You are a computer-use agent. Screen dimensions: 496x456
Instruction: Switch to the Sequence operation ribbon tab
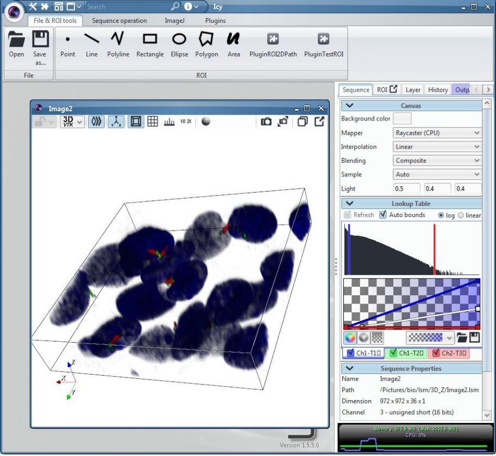pyautogui.click(x=119, y=21)
